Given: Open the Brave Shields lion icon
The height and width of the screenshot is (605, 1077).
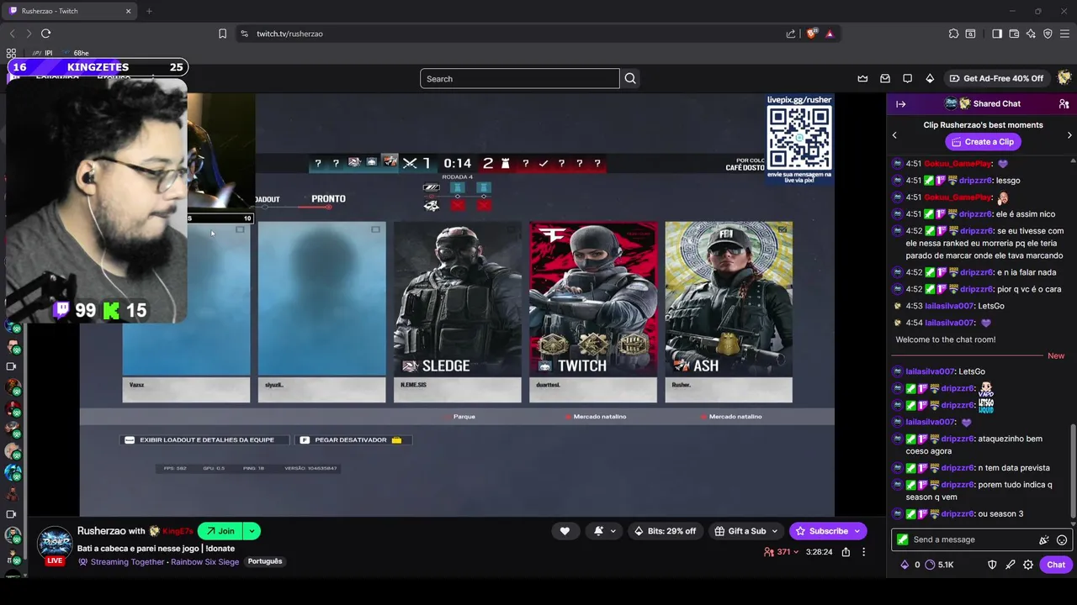Looking at the screenshot, I should (812, 34).
